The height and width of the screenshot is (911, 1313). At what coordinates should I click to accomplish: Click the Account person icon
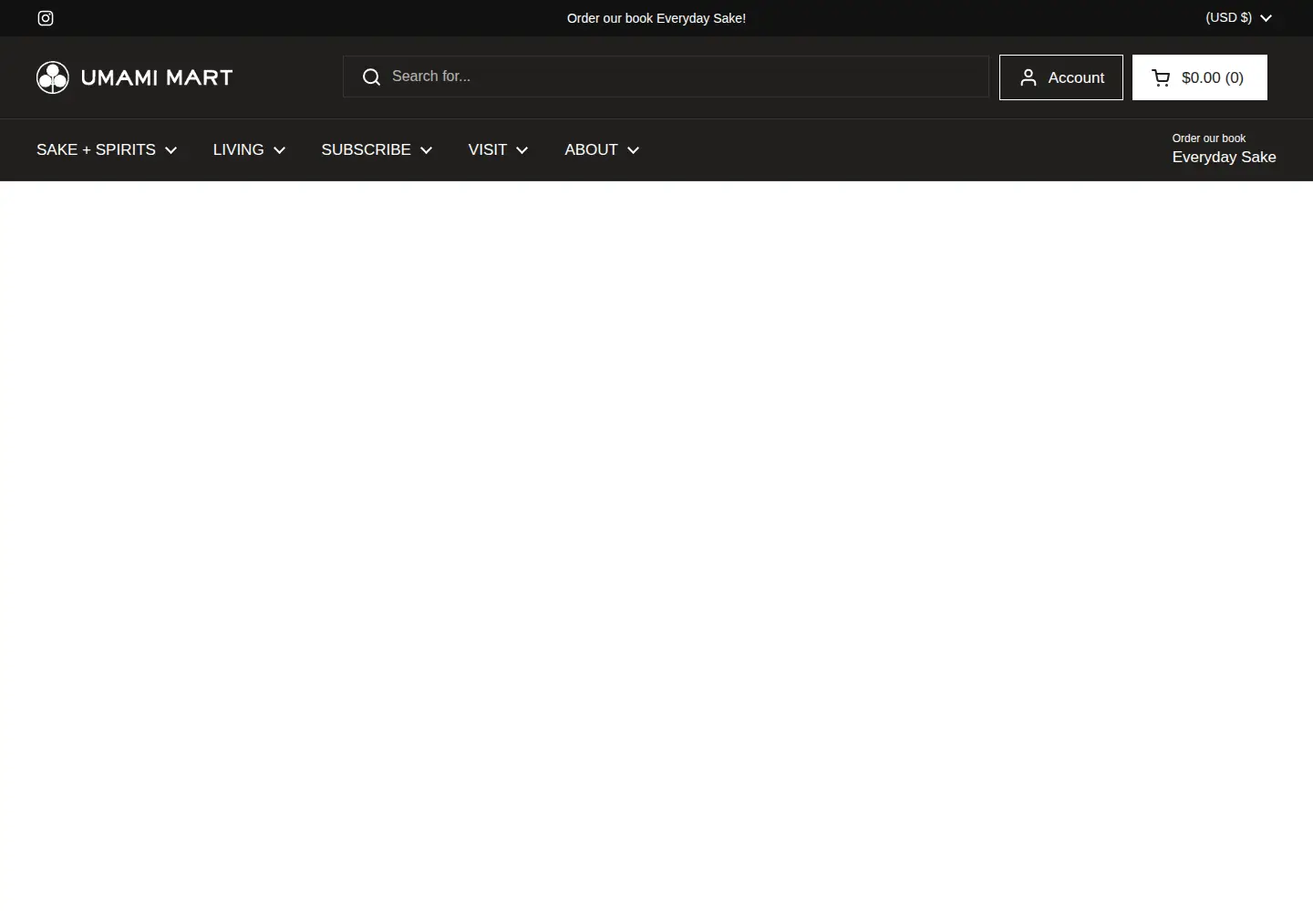pyautogui.click(x=1029, y=77)
